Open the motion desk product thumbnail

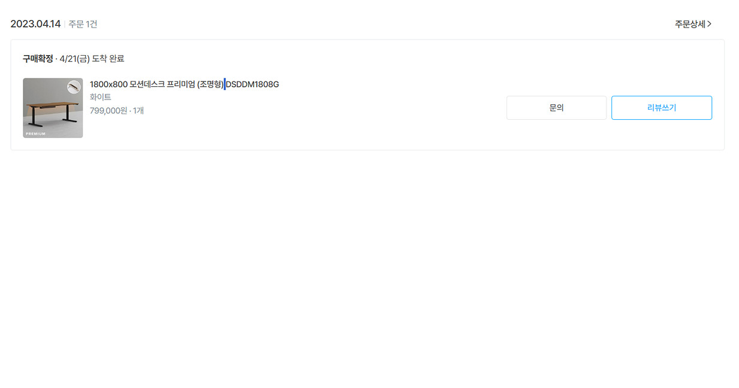pos(53,108)
